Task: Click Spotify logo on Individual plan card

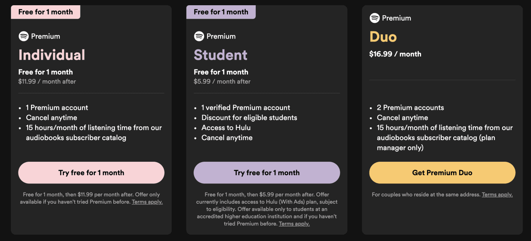Action: [x=24, y=36]
